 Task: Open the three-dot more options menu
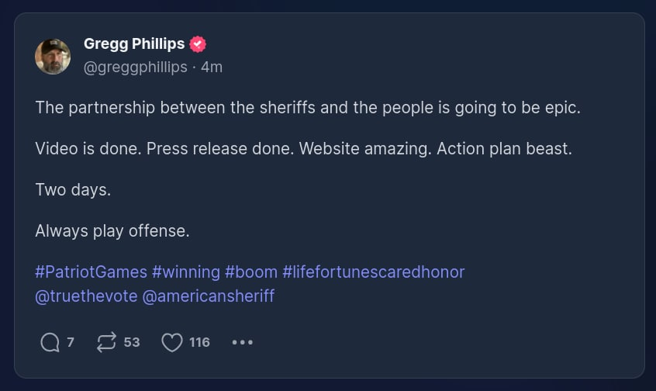coord(242,342)
